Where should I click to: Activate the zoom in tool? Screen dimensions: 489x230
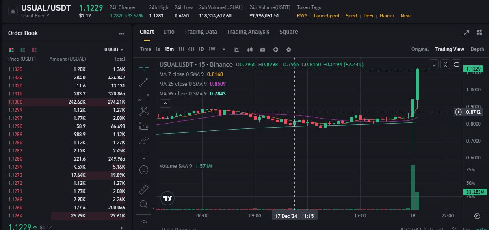(x=144, y=204)
